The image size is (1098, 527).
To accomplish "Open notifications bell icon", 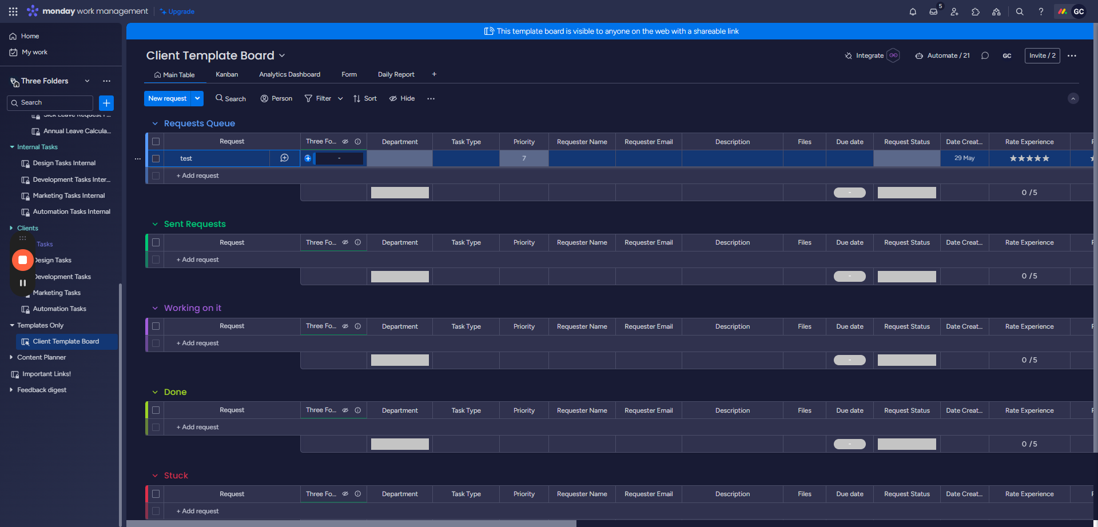I will pos(913,11).
